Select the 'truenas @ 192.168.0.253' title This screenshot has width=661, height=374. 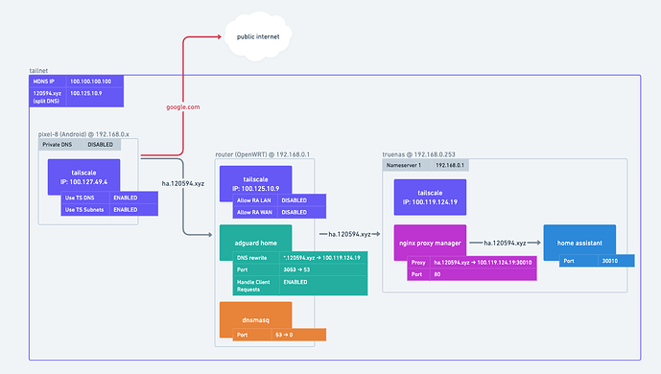(x=418, y=154)
